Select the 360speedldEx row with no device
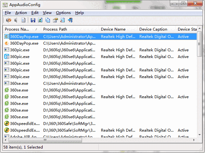205x153 pixels. [100, 124]
